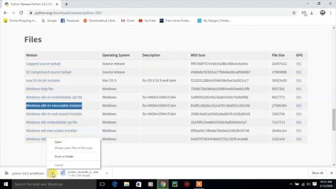Open File Explorer from the taskbar
The height and width of the screenshot is (189, 336).
point(127,184)
